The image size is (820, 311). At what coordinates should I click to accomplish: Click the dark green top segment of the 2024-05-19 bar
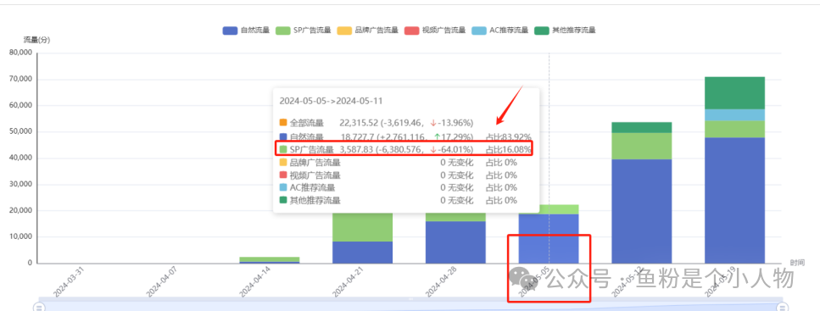pyautogui.click(x=734, y=93)
